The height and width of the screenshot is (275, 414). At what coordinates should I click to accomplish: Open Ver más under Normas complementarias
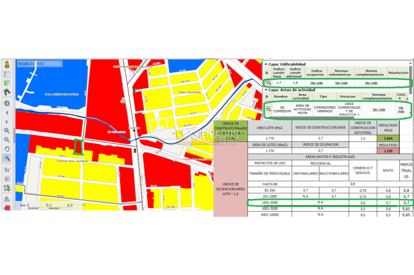point(379,109)
